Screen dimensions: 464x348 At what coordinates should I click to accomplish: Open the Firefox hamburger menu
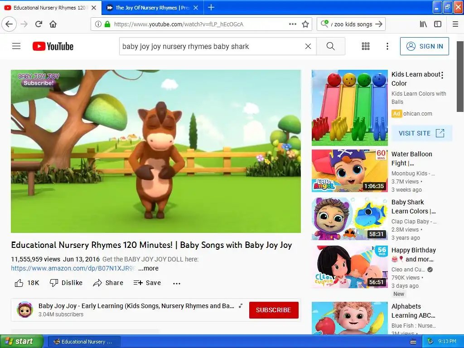coord(455,24)
